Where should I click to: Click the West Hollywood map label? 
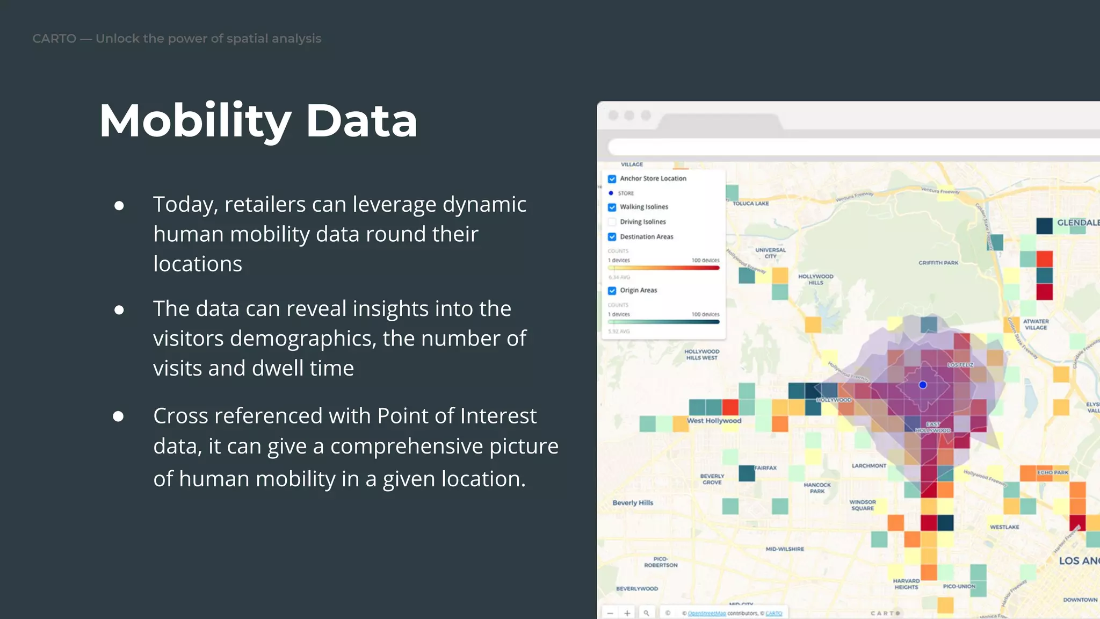tap(714, 421)
